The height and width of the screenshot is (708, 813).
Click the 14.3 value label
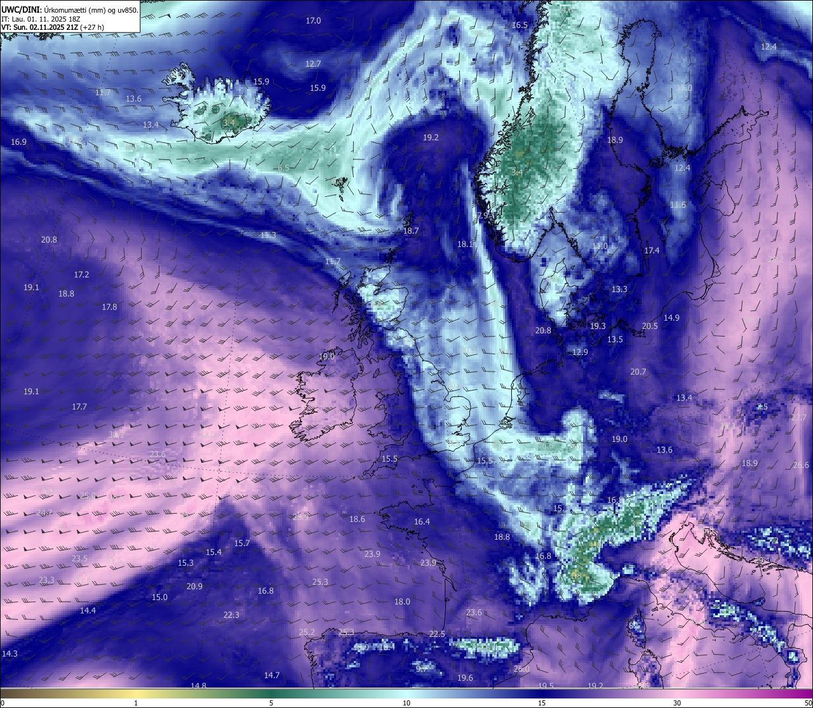tap(10, 654)
